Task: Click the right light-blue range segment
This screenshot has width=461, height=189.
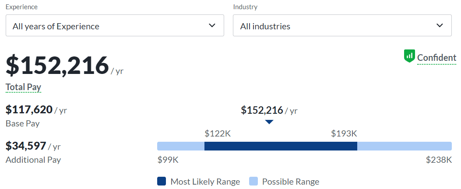Action: click(x=404, y=147)
